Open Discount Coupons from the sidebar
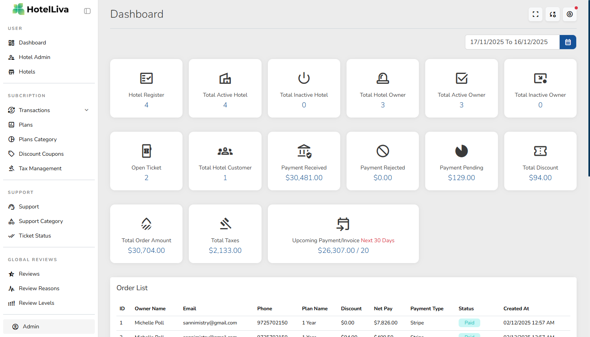Viewport: 590px width, 337px height. (41, 154)
